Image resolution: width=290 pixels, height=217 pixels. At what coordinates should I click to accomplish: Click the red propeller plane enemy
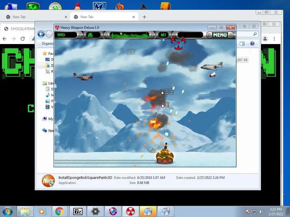[x=83, y=76]
